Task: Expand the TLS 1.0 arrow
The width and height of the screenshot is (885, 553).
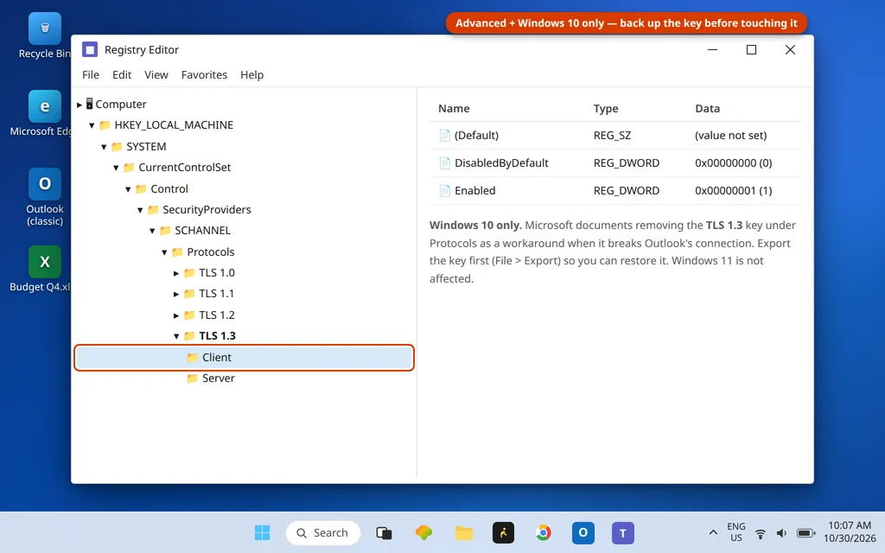Action: click(x=176, y=273)
